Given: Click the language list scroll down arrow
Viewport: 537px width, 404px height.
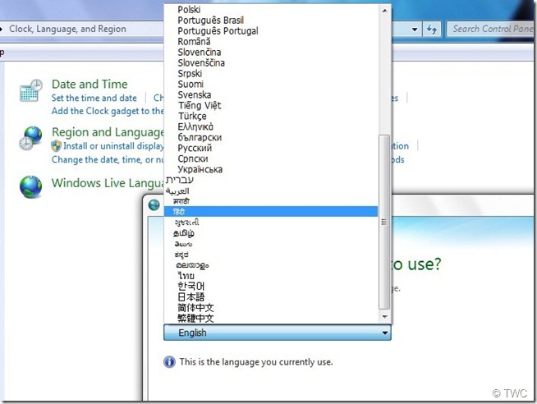Looking at the screenshot, I should (x=384, y=317).
